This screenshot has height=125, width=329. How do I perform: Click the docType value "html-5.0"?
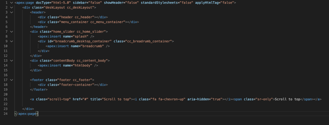pyautogui.click(x=61, y=3)
